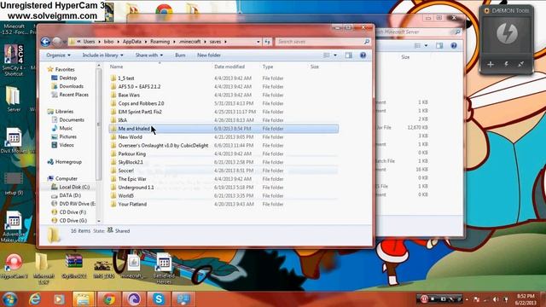Click the .minecraft breadcrumb in address bar
This screenshot has height=307, width=546.
[x=189, y=42]
